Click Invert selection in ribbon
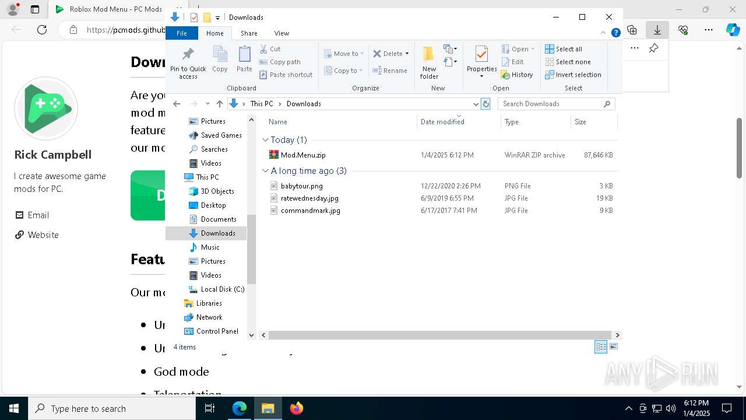This screenshot has width=746, height=420. pos(573,75)
